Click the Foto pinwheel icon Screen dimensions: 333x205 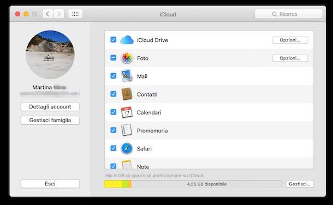(x=127, y=58)
